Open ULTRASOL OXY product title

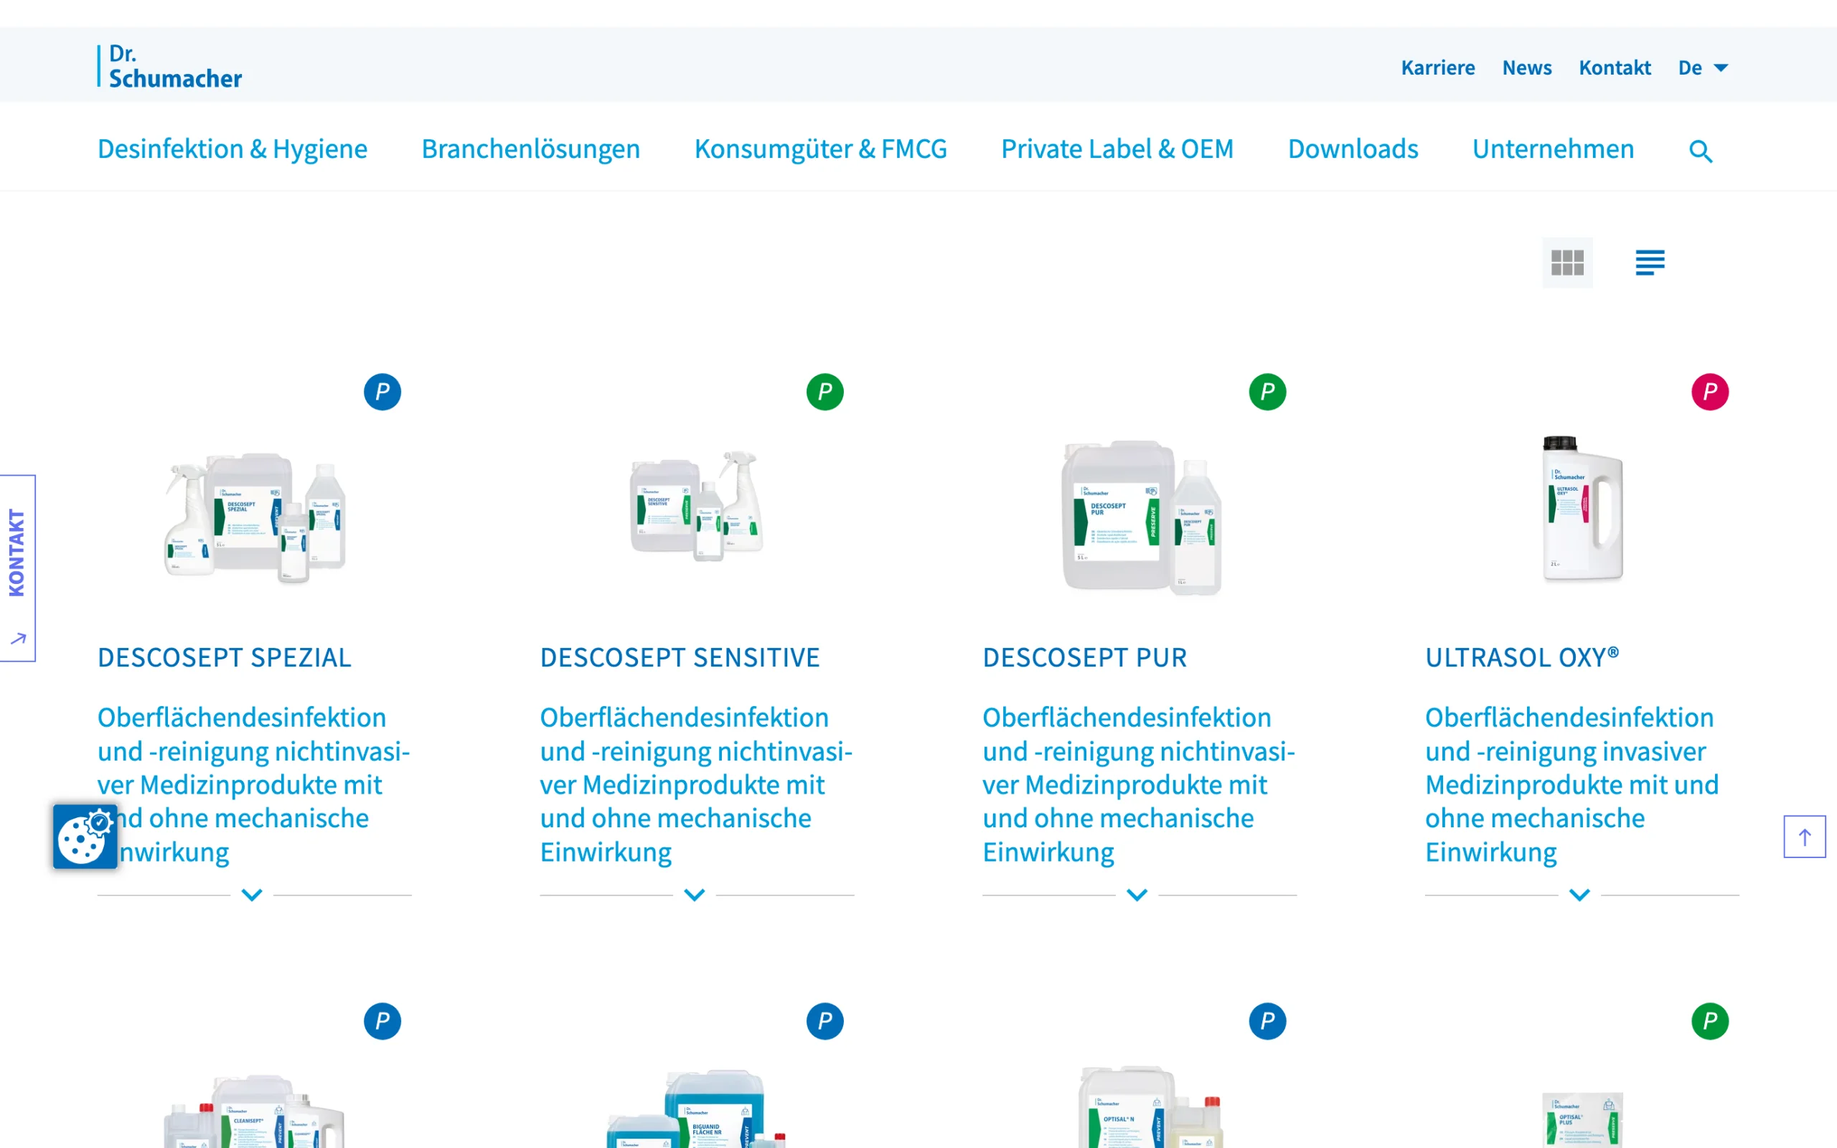[1522, 657]
